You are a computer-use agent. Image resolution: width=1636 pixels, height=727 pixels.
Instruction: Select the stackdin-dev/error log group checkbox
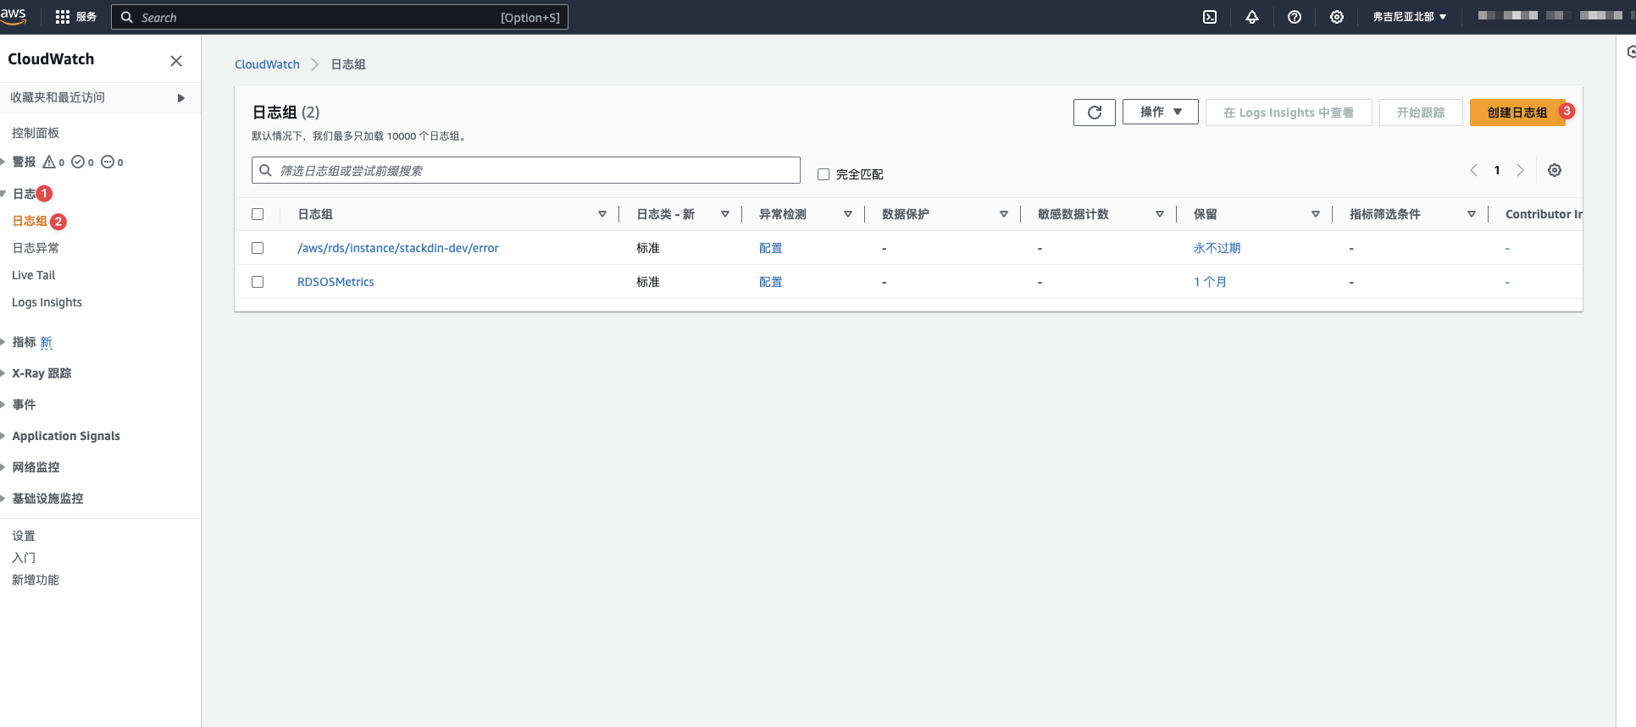click(x=258, y=248)
